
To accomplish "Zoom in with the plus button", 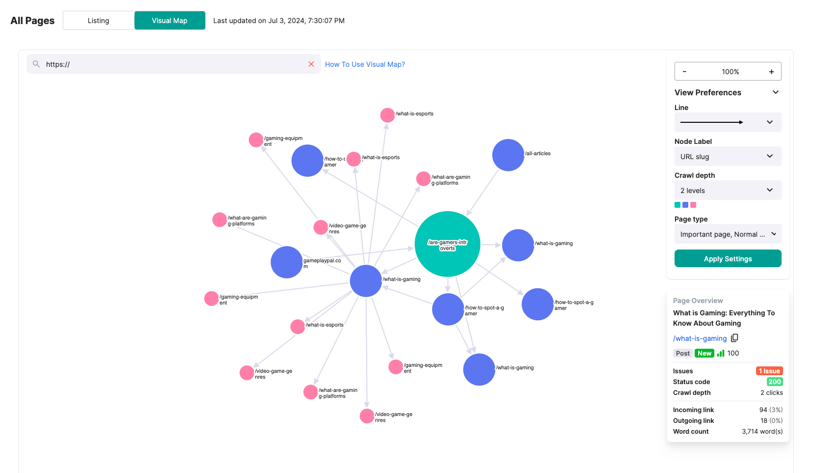I will click(x=771, y=72).
